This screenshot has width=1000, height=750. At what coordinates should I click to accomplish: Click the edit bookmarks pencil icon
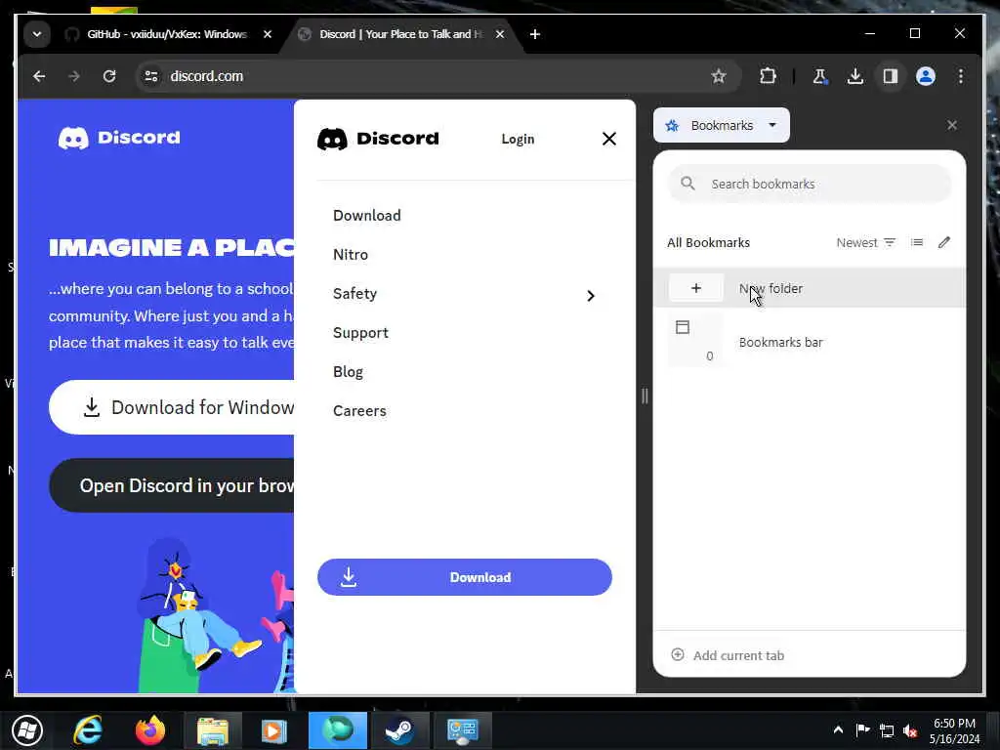pos(944,243)
